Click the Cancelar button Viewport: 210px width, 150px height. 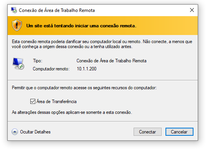pos(179,132)
